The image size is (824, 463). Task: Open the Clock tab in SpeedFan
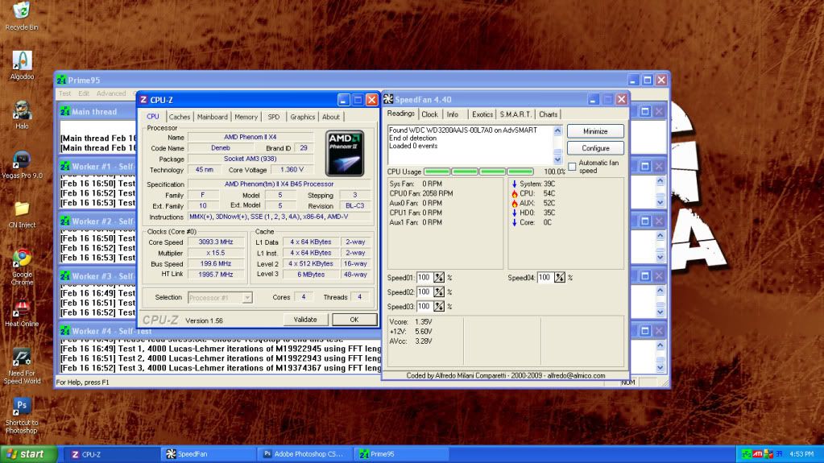(429, 114)
